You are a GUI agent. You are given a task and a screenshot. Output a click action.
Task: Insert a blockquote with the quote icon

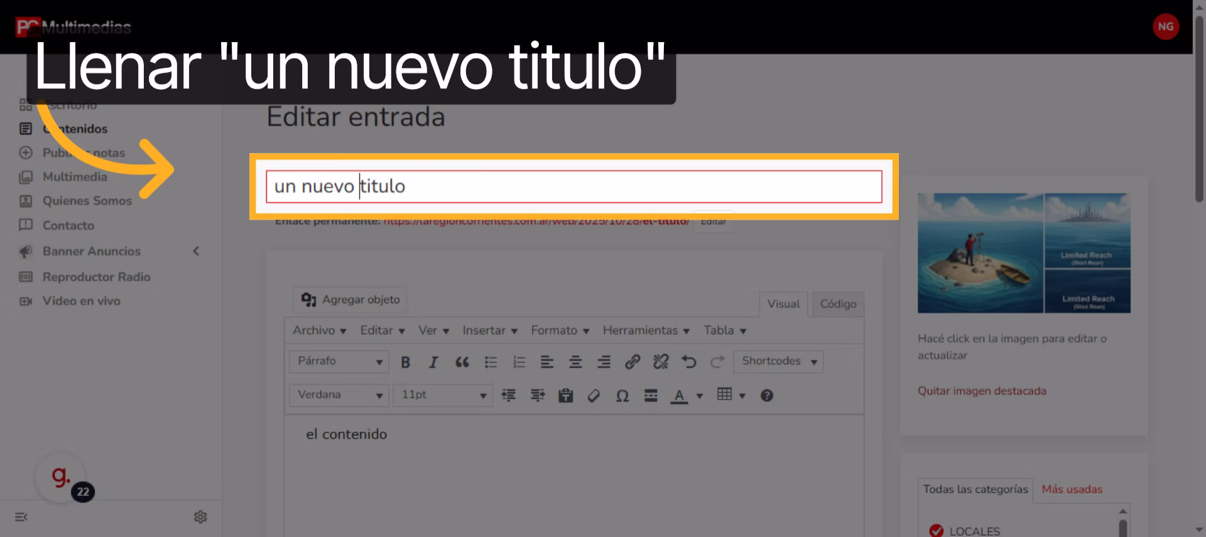click(x=462, y=362)
